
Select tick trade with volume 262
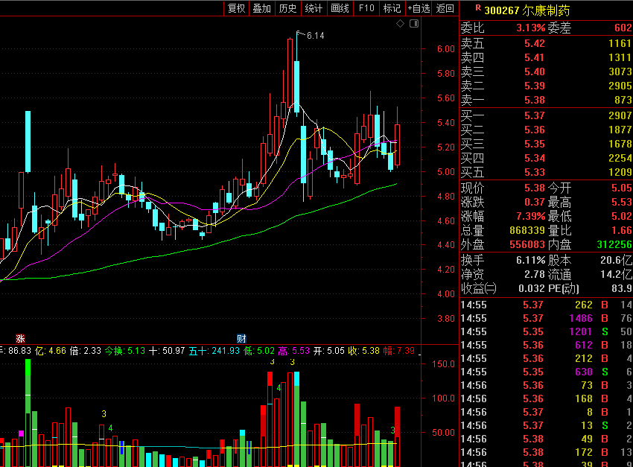584,305
